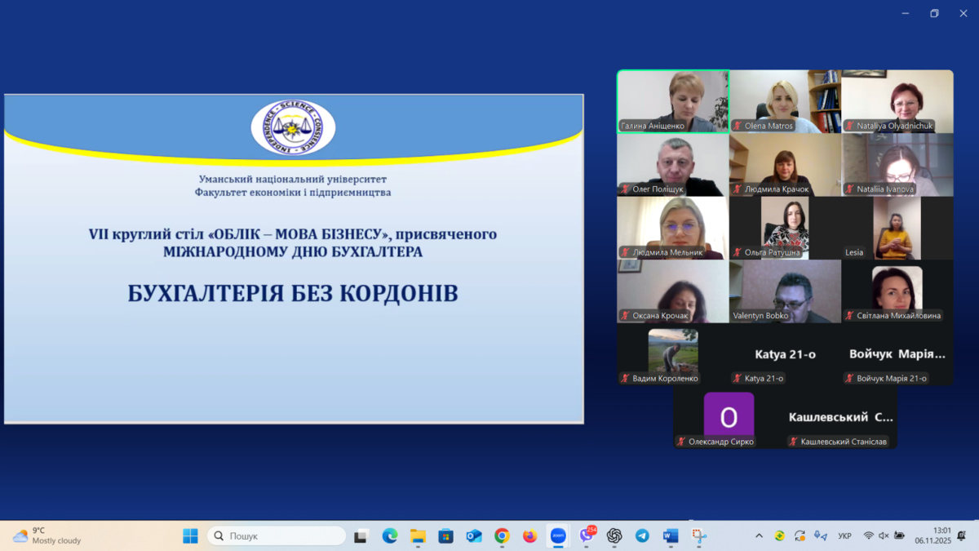Select Галина Аніщенко's active speaker video
The width and height of the screenshot is (979, 551).
pos(673,101)
